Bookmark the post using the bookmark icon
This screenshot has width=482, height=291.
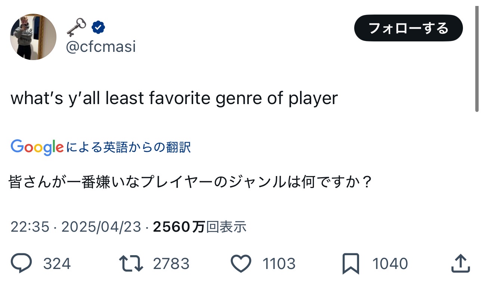pyautogui.click(x=351, y=264)
